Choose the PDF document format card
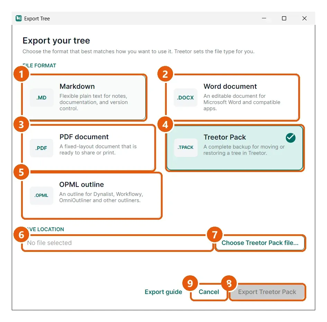Viewport: 327px width, 322px height. tap(89, 148)
